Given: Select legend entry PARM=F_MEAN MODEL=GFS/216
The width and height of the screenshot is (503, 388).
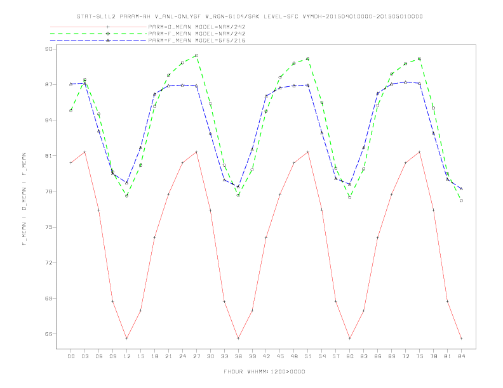Looking at the screenshot, I should (197, 41).
